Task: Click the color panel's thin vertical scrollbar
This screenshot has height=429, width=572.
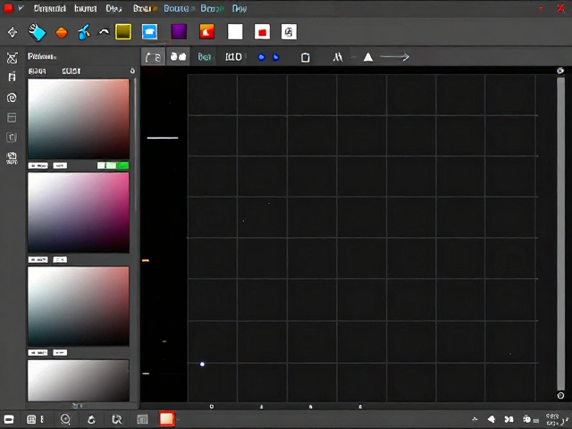Action: point(135,144)
